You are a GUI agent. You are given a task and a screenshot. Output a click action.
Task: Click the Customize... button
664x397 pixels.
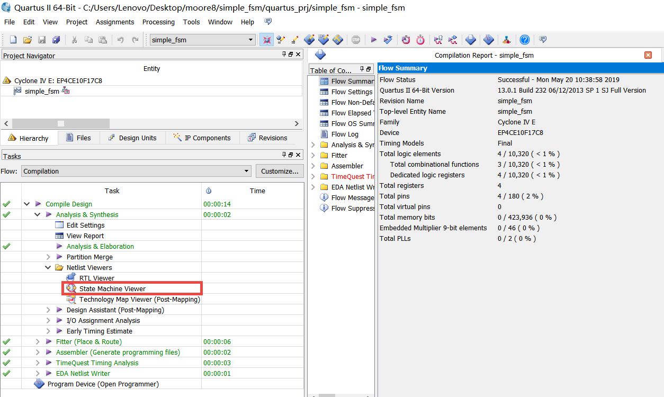click(280, 171)
